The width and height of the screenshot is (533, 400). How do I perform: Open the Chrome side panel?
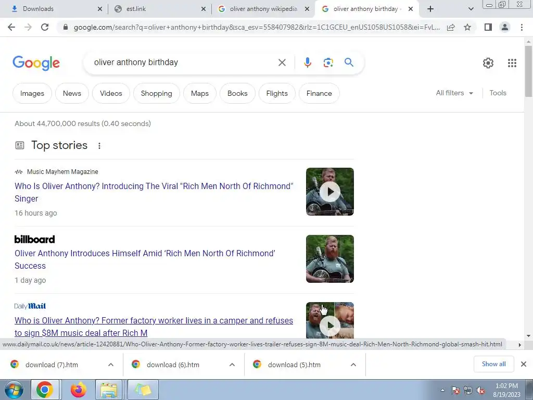488,27
